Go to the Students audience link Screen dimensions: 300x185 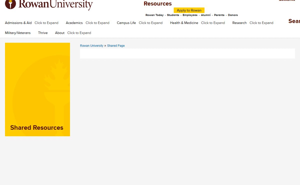pyautogui.click(x=173, y=15)
